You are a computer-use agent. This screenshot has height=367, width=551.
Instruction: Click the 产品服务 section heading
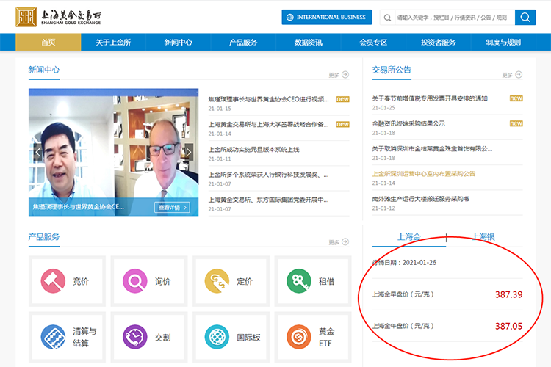[x=44, y=236]
